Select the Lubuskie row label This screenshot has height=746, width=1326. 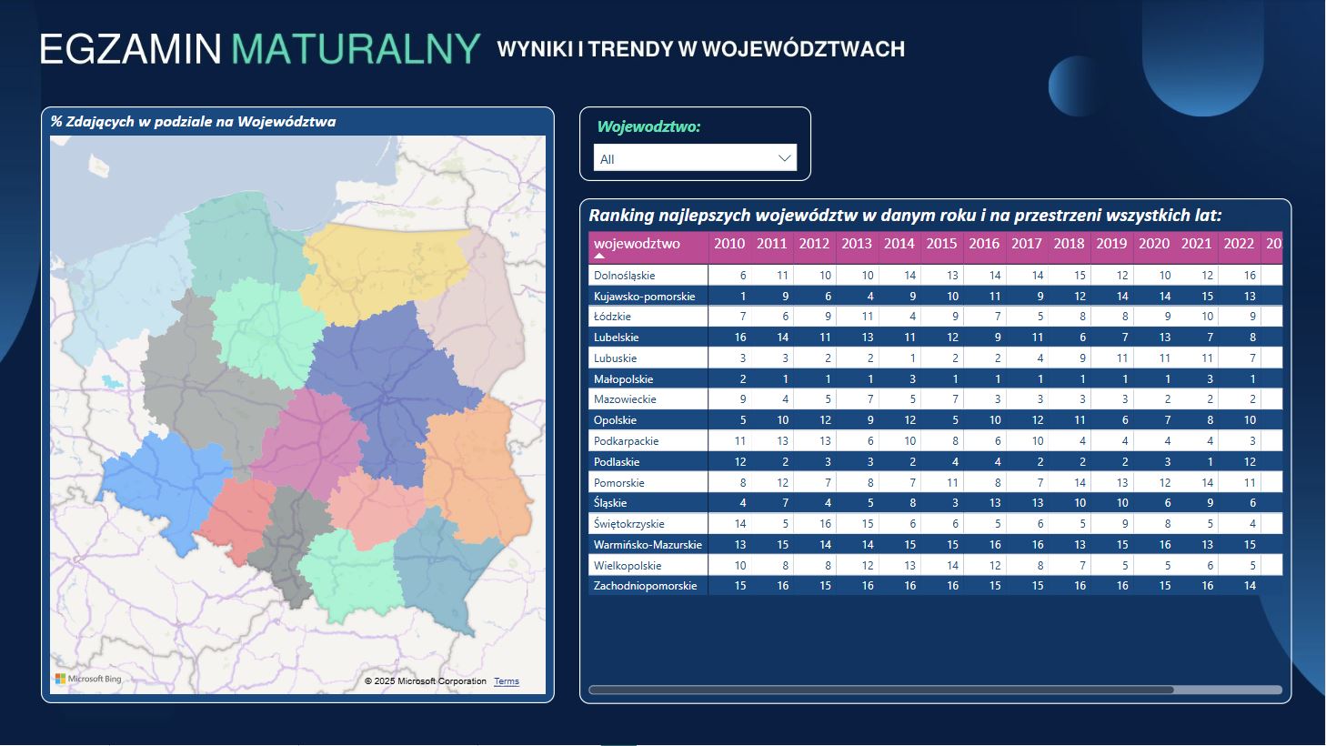615,358
